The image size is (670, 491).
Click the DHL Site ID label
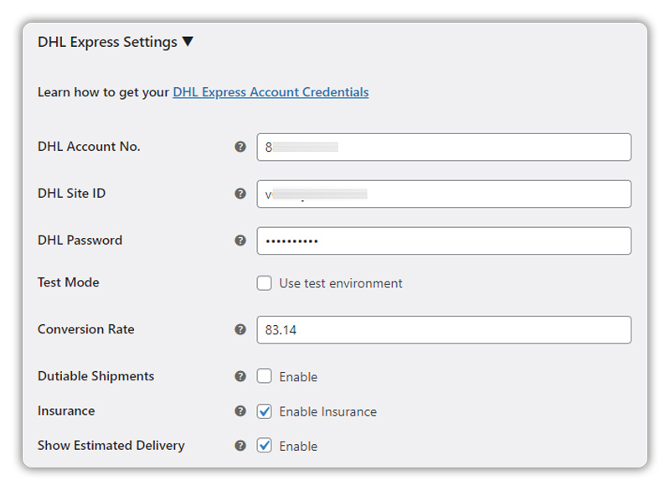tap(71, 194)
